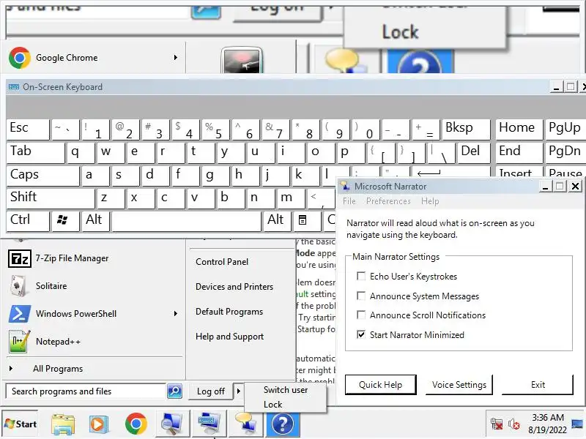The width and height of the screenshot is (586, 439).
Task: Open Help and Support taskbar icon
Action: click(x=283, y=424)
